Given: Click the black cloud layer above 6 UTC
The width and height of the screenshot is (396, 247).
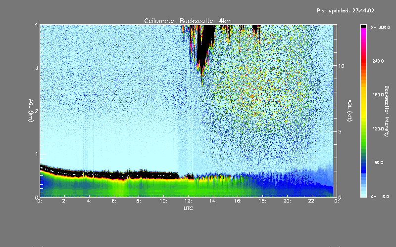Looking at the screenshot, I should 114,175.
